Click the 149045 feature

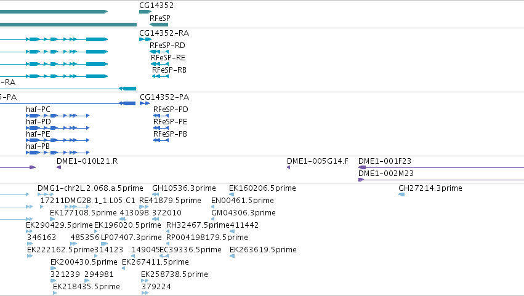click(134, 256)
